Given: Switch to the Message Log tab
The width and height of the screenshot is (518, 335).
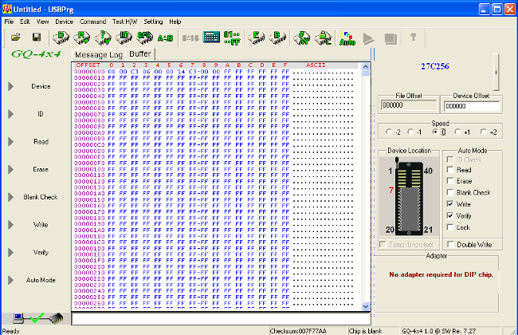Looking at the screenshot, I should pyautogui.click(x=99, y=54).
